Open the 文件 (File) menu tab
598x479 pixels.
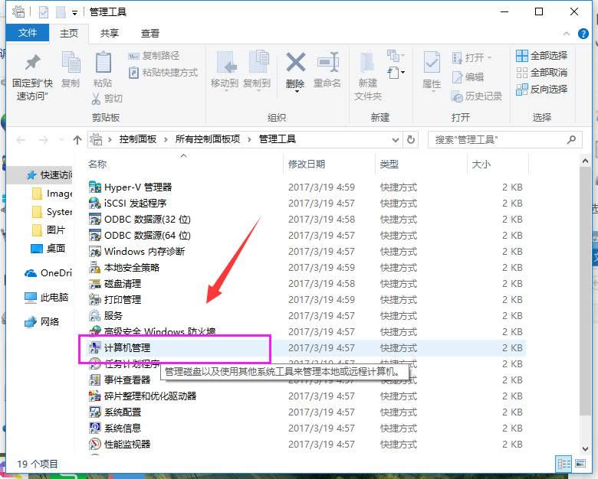[x=28, y=33]
